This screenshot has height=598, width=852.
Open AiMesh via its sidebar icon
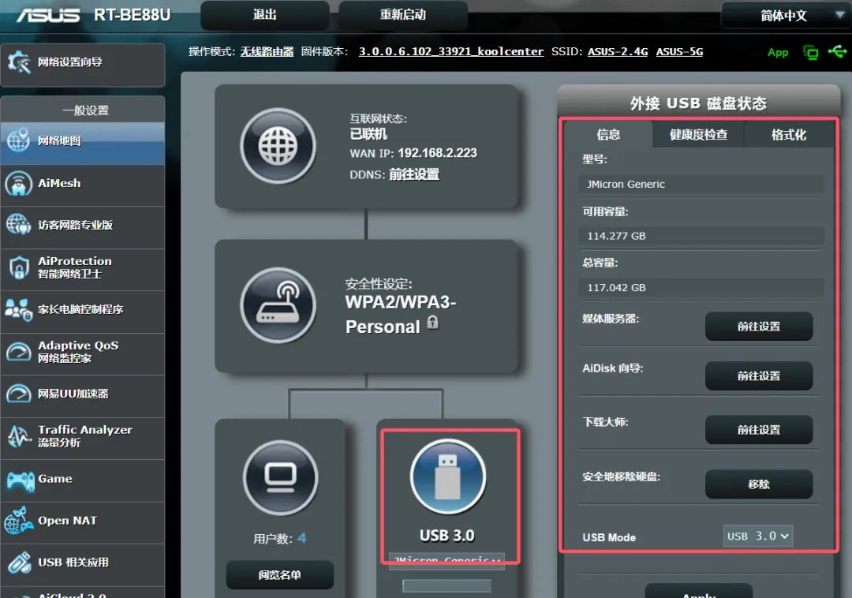point(18,184)
